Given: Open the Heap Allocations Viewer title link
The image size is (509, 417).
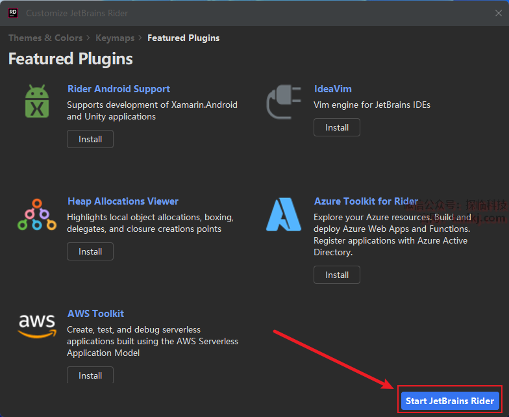Looking at the screenshot, I should pos(123,201).
